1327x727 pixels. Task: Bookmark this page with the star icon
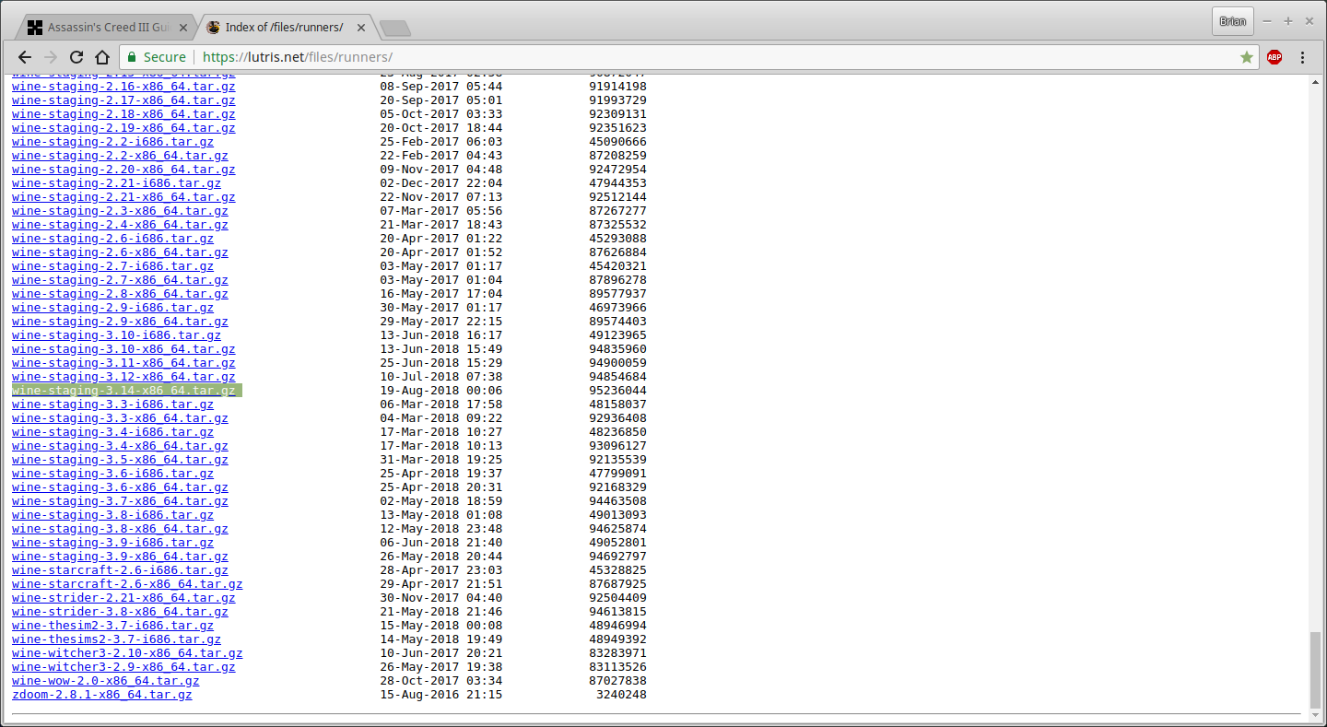1247,57
